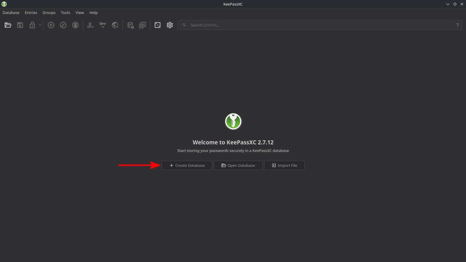Open an existing database from toolbar folder icon

[x=8, y=25]
